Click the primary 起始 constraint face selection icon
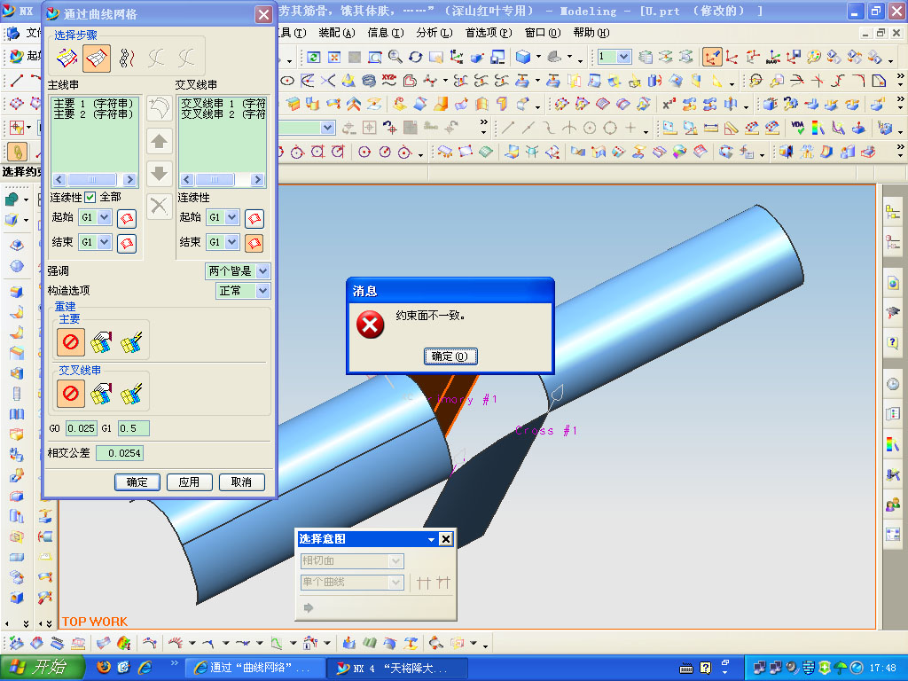This screenshot has height=681, width=908. (127, 218)
